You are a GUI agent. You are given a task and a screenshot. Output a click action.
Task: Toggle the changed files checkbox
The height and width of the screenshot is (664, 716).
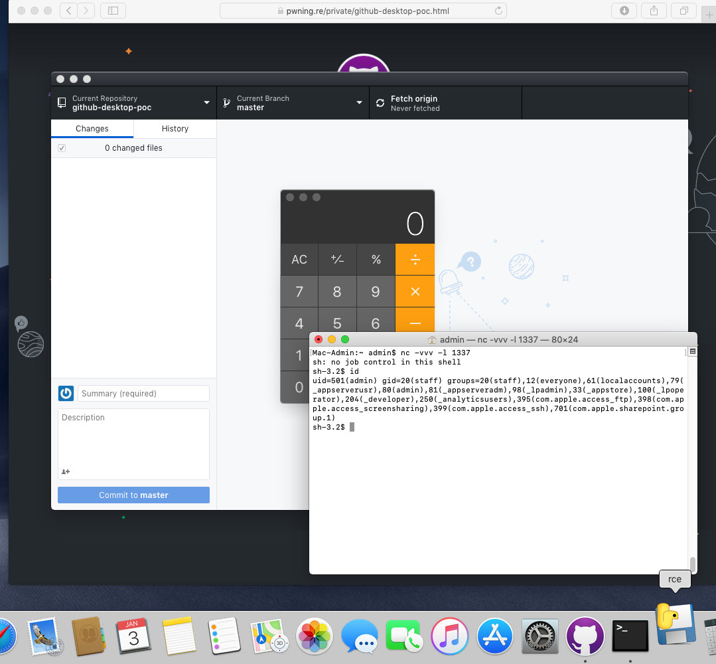point(62,148)
